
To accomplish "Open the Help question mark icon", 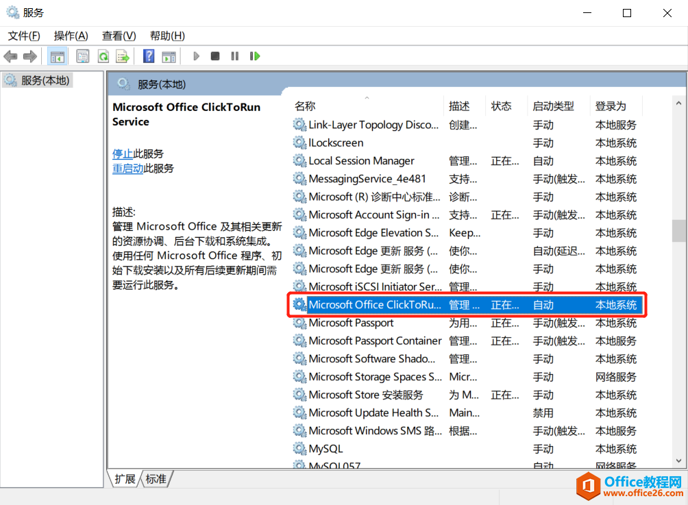I will (x=149, y=56).
